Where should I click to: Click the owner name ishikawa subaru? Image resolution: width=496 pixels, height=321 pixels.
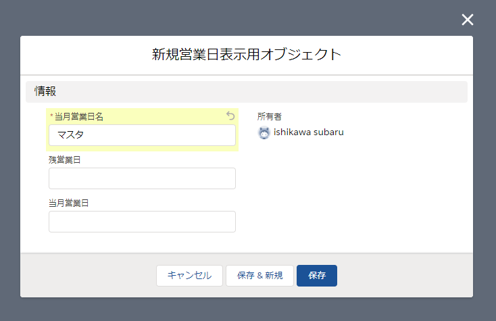(308, 132)
